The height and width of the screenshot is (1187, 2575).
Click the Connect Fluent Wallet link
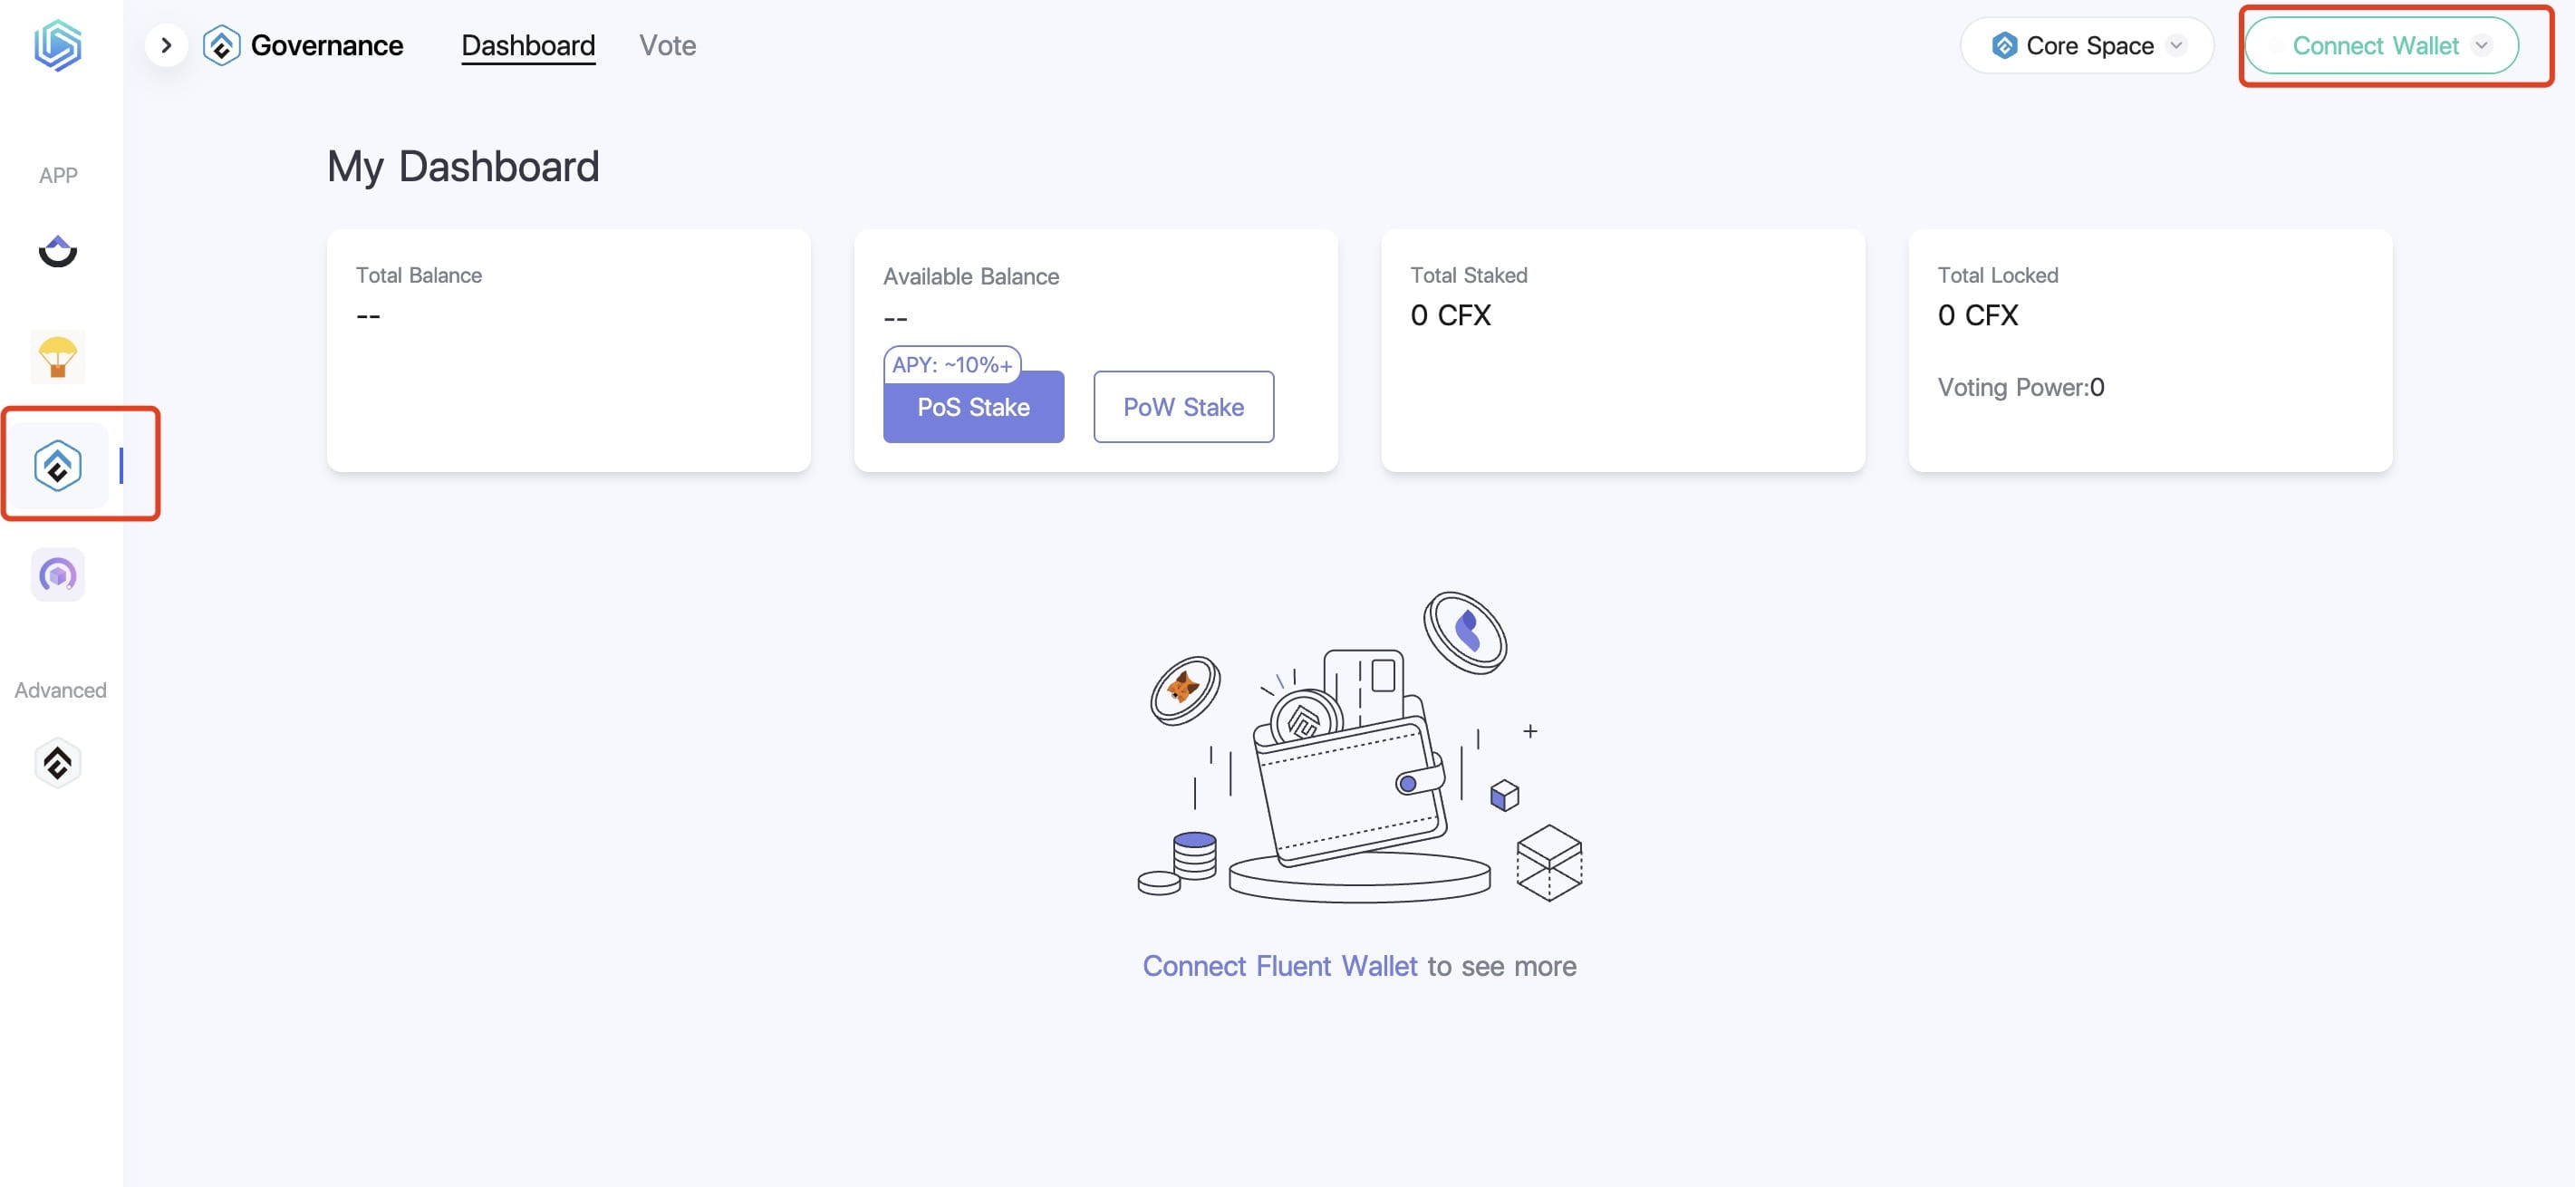click(1279, 966)
